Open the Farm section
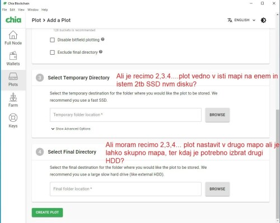 [x=13, y=100]
